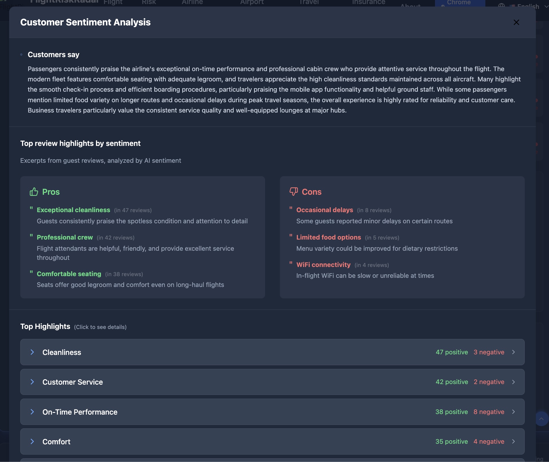549x462 pixels.
Task: Open the Insurance menu item
Action: coord(368,3)
